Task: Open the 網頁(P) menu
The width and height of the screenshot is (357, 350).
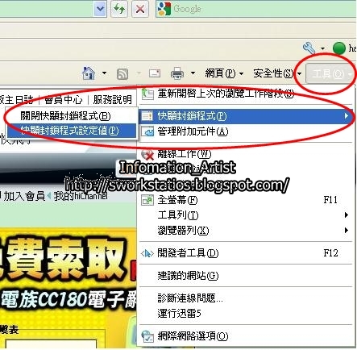Action: [x=224, y=73]
